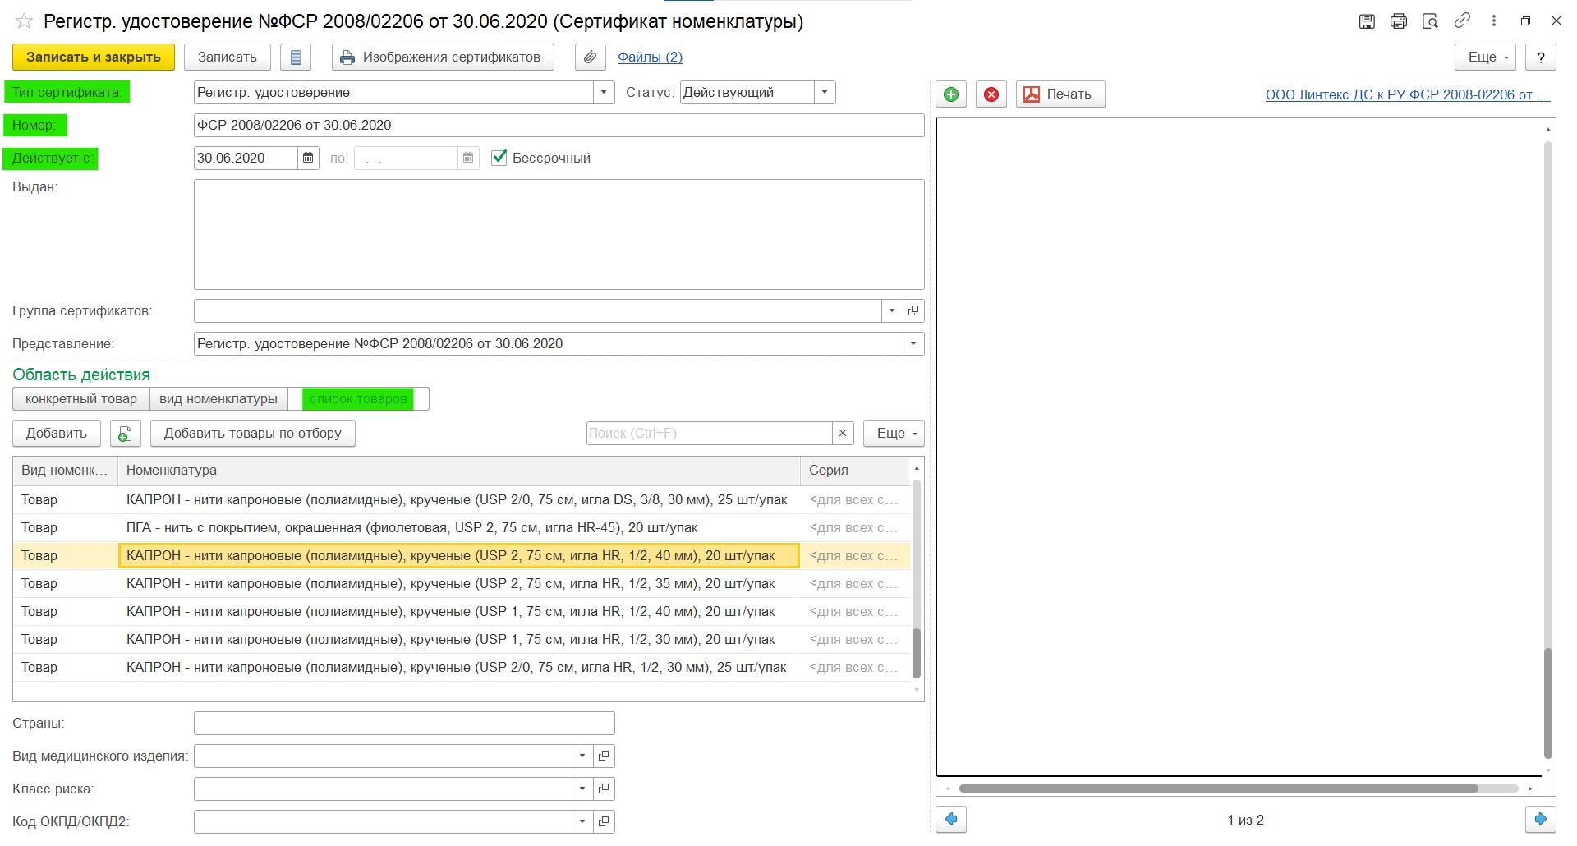The height and width of the screenshot is (846, 1577).
Task: Click the favorite star icon in title
Action: click(24, 21)
